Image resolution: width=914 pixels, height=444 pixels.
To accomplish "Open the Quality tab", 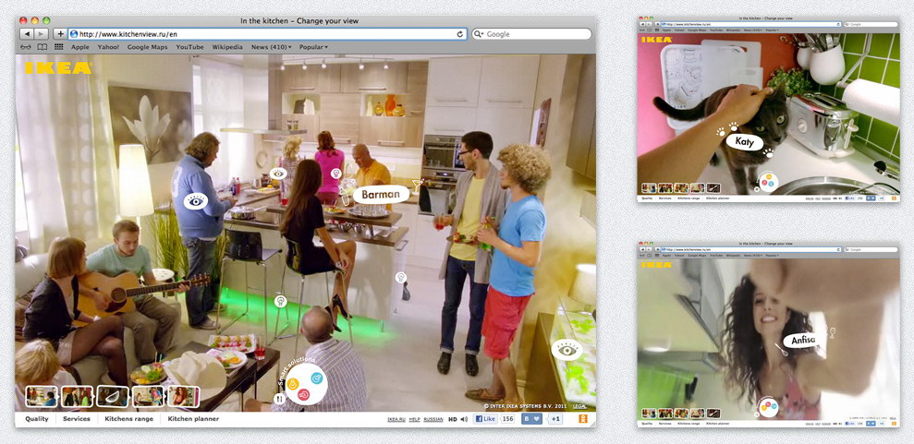I will click(x=37, y=419).
